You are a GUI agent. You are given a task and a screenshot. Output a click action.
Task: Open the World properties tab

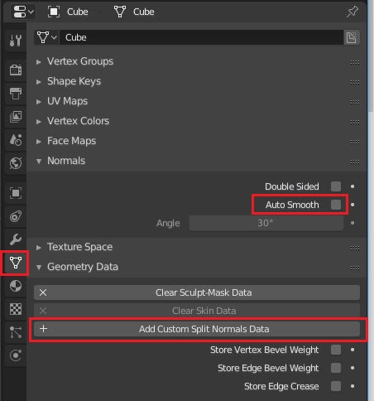[16, 163]
